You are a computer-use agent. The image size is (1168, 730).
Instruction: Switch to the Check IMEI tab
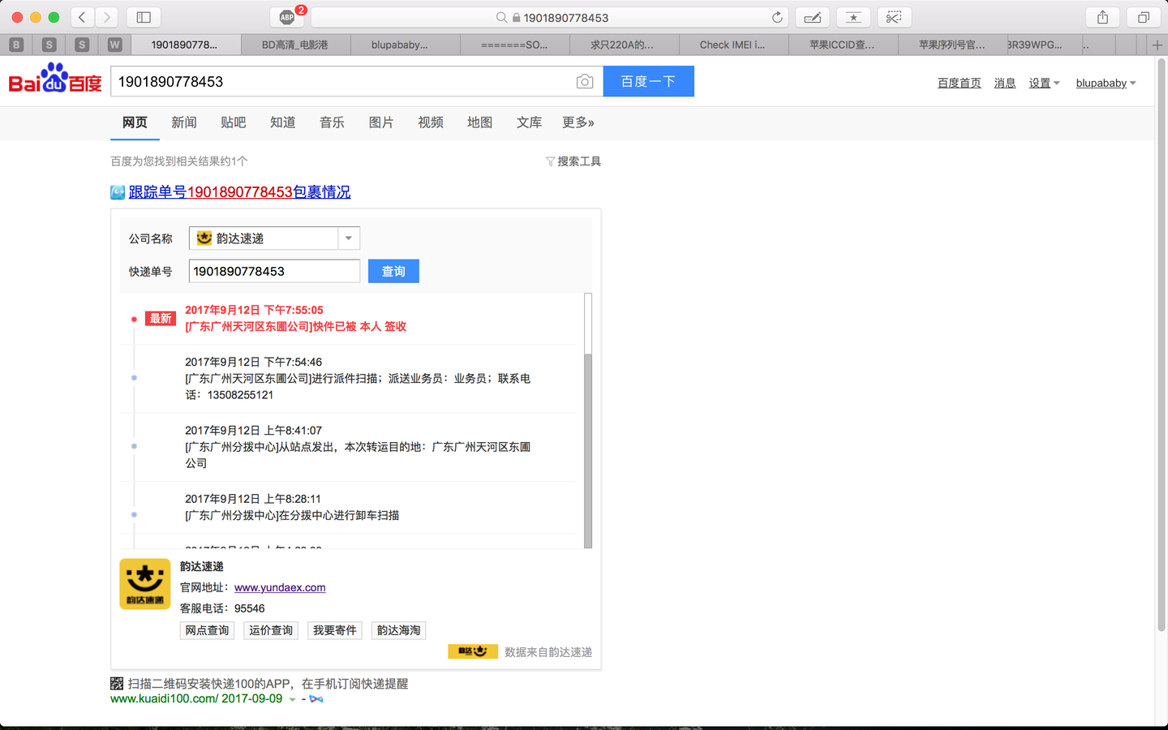point(733,45)
